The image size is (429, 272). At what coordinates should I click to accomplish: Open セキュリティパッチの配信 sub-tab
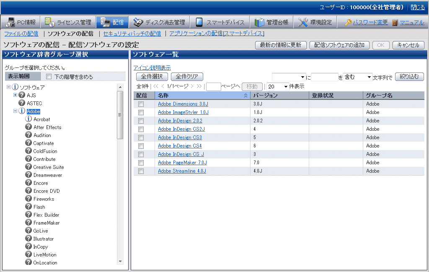tap(132, 34)
